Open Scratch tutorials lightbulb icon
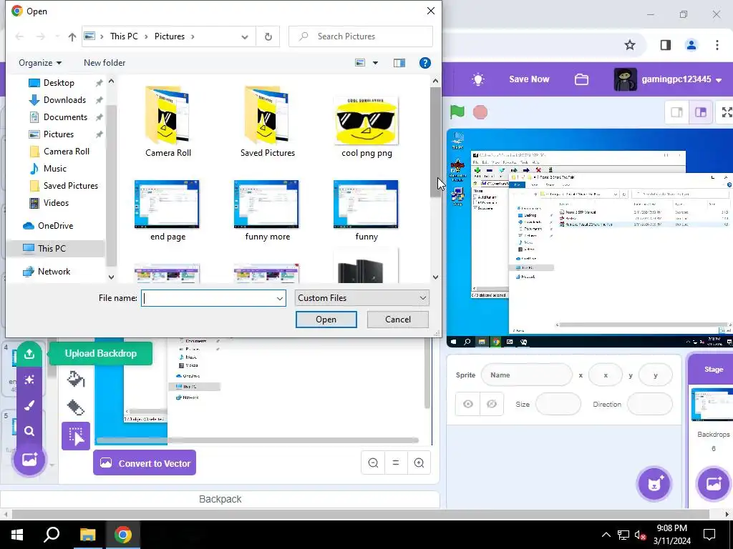This screenshot has width=733, height=549. 478,79
